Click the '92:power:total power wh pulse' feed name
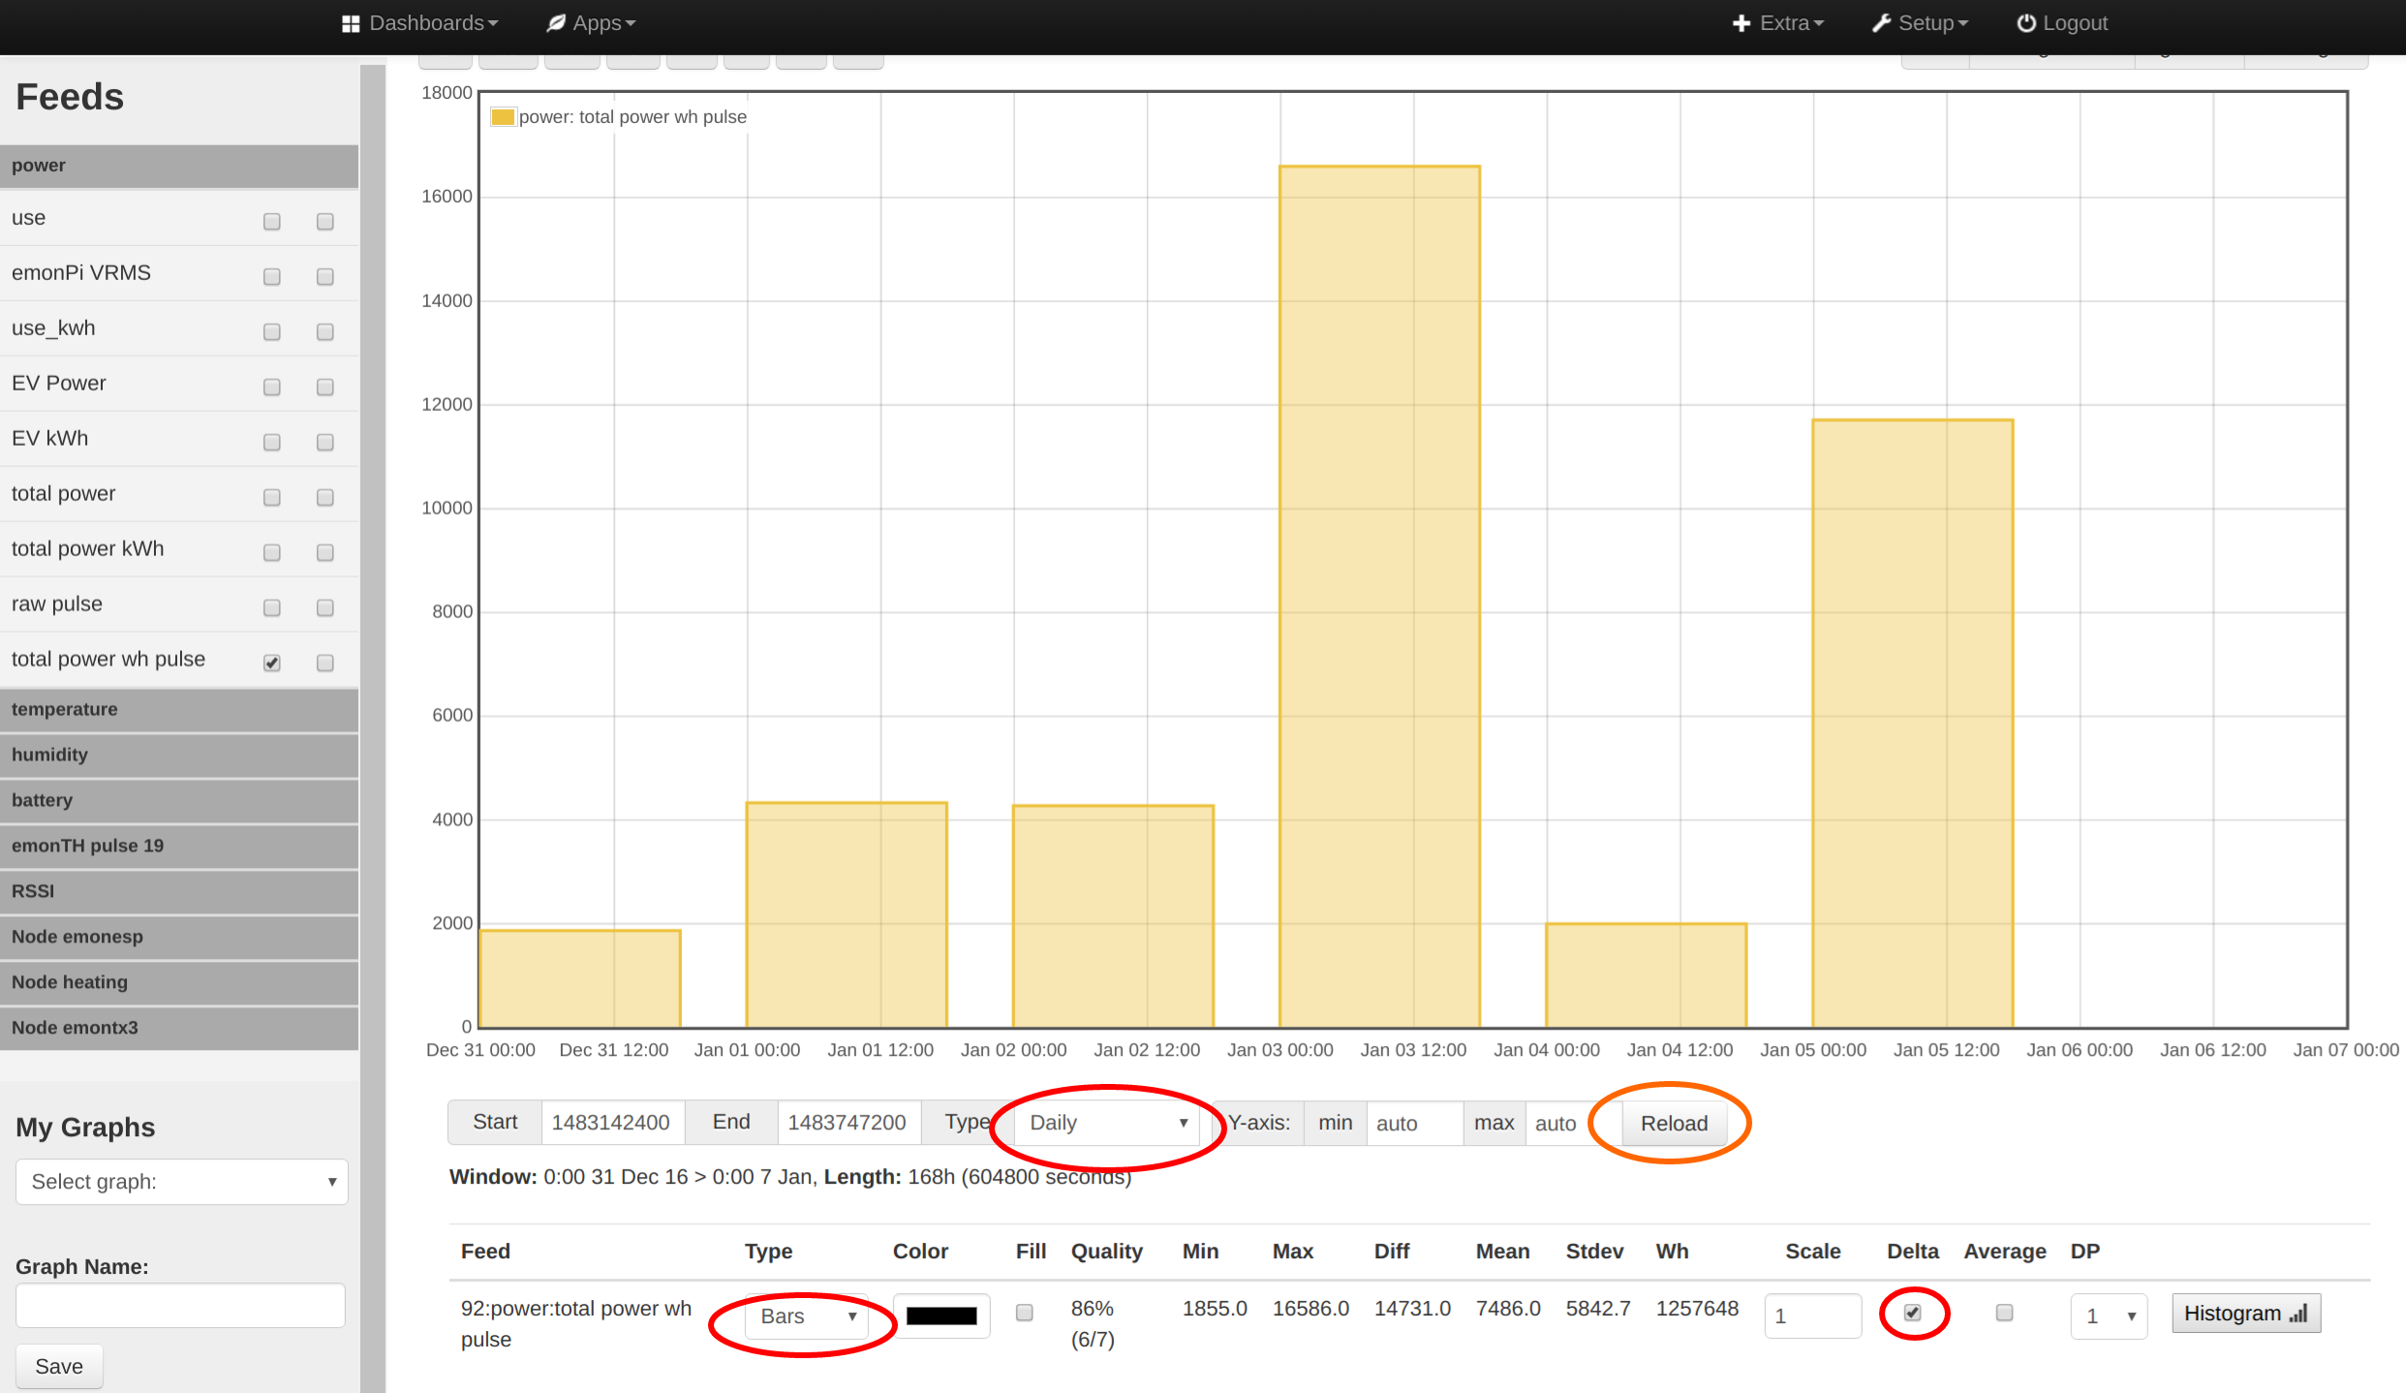The height and width of the screenshot is (1393, 2406). pyautogui.click(x=576, y=1324)
